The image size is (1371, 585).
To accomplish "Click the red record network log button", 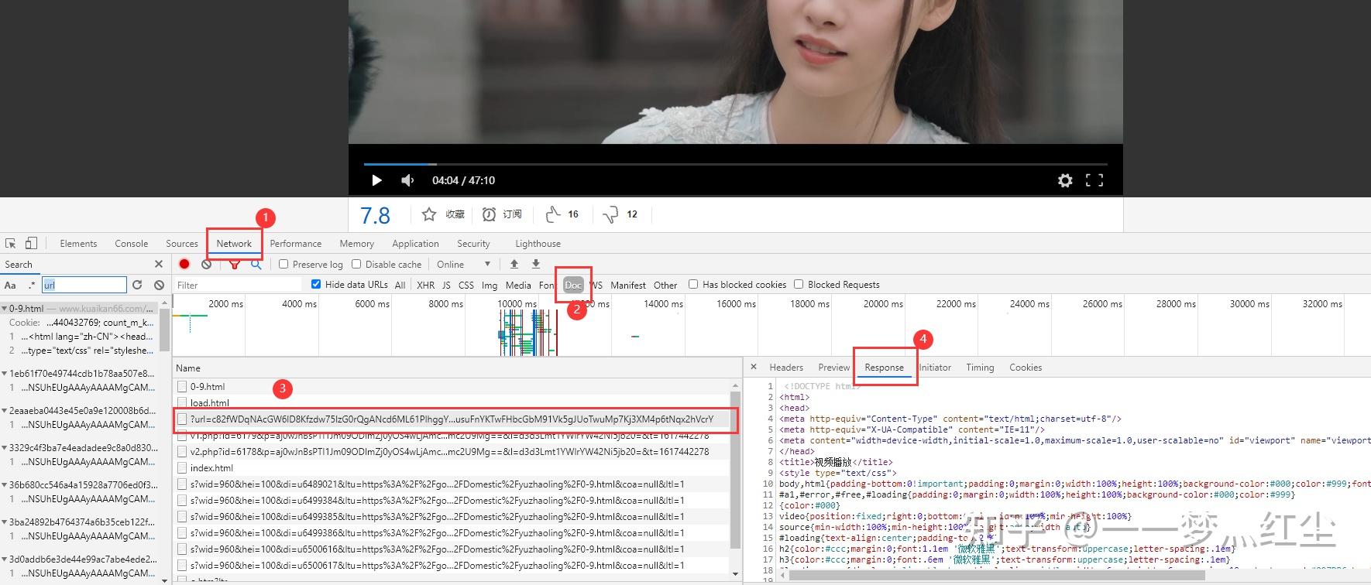I will pos(184,264).
